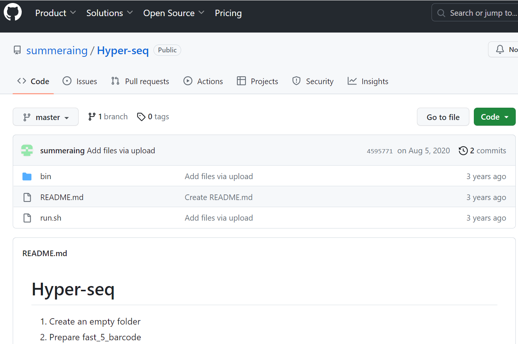Click the '3 years ago' timestamp for run.sh
This screenshot has width=518, height=344.
[486, 218]
